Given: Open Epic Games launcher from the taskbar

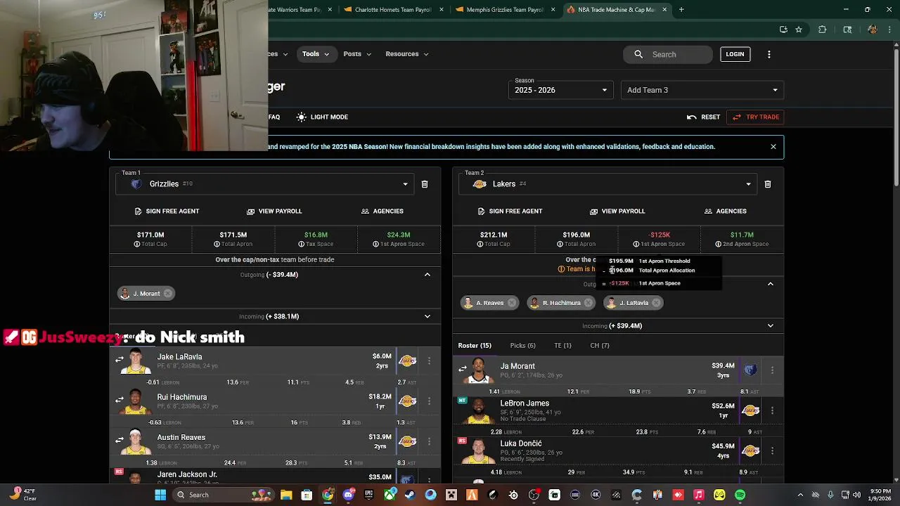Looking at the screenshot, I should [x=368, y=495].
